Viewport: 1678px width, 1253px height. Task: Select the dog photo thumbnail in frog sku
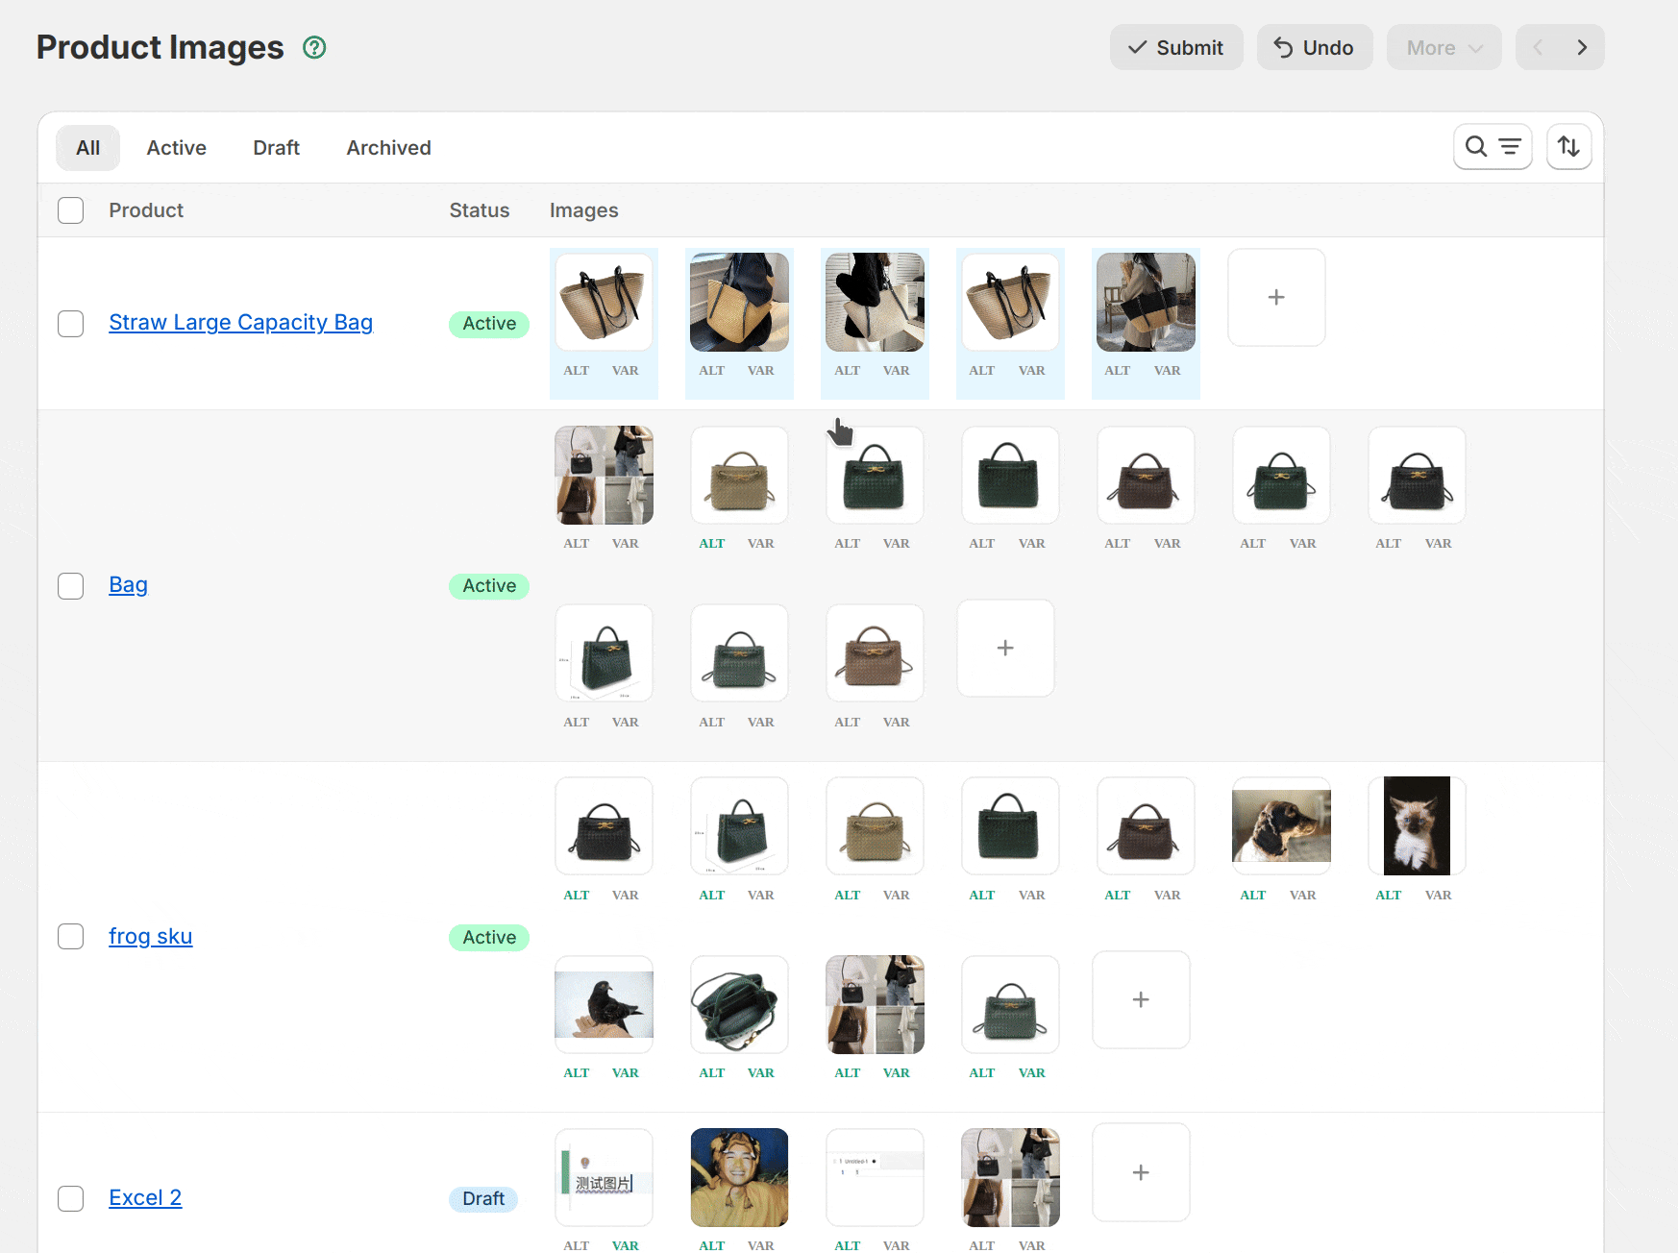[1281, 826]
